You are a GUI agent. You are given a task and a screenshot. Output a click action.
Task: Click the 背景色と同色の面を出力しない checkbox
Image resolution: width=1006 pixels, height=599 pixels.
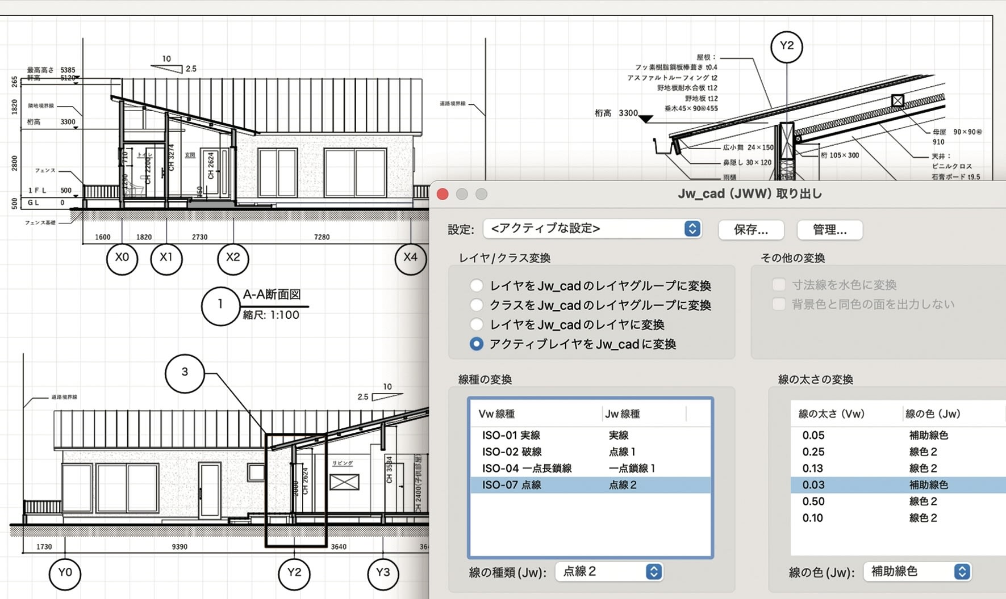pyautogui.click(x=779, y=304)
